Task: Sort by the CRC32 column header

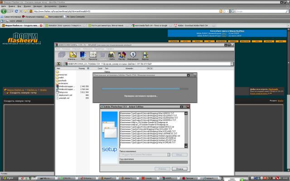Action: [150, 68]
